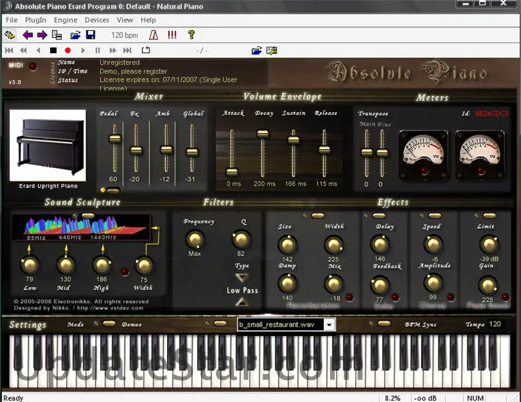Click the Pedal mixer slider handle
Screen dimensions: 521x402
[115, 139]
